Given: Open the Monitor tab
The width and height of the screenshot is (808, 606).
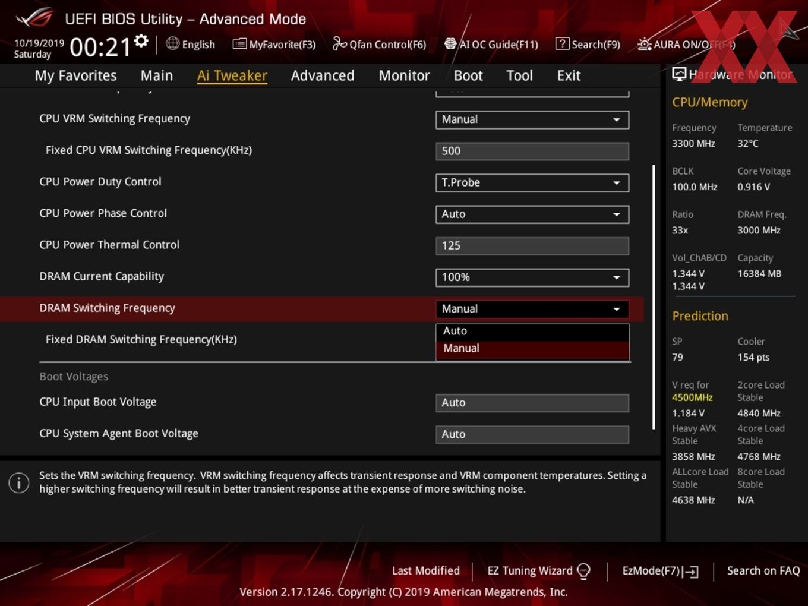Looking at the screenshot, I should point(405,75).
